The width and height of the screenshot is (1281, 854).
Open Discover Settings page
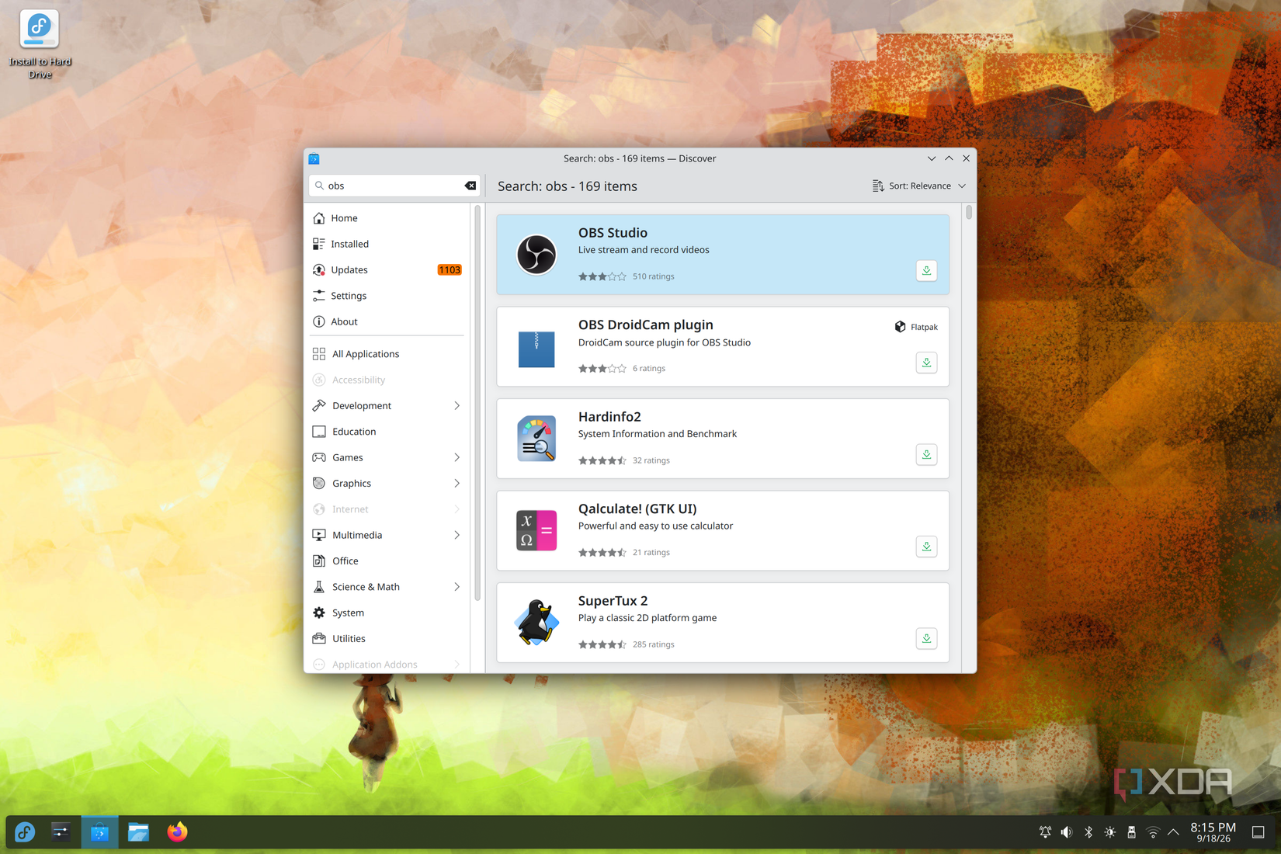(x=388, y=296)
